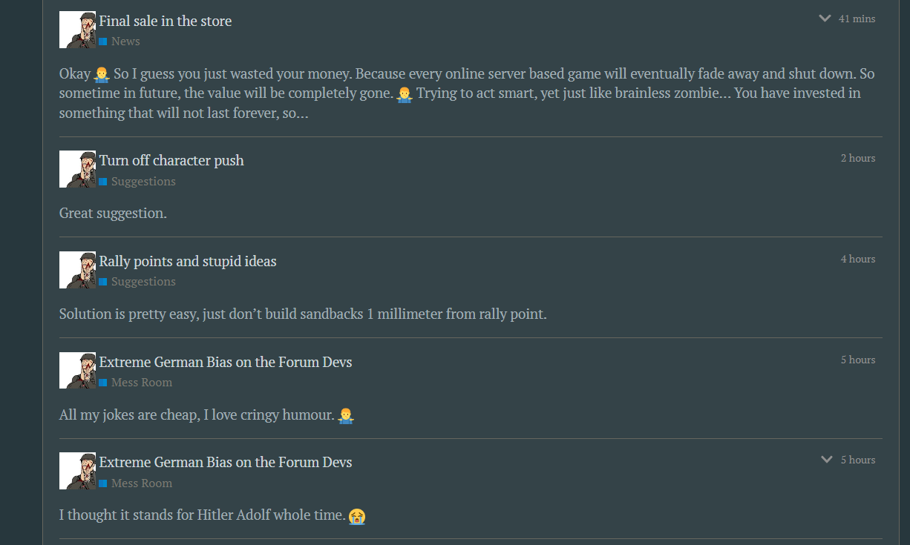Image resolution: width=910 pixels, height=545 pixels.
Task: Open the Suggestions category under 'Turn off character push'
Action: (143, 181)
